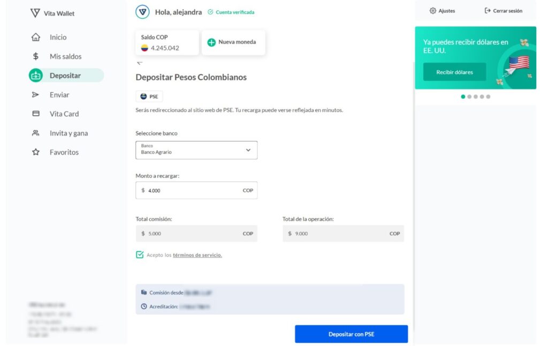Click the Enviar paper plane icon
Screen dimensions: 548x346
(36, 95)
